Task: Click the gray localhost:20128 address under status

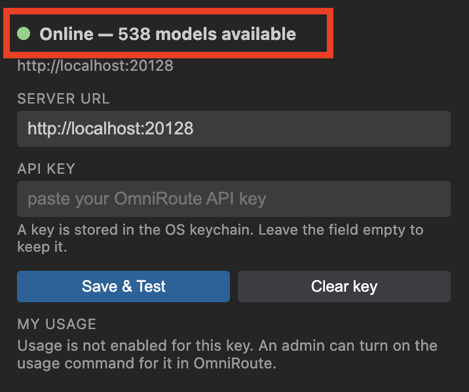Action: click(x=95, y=66)
